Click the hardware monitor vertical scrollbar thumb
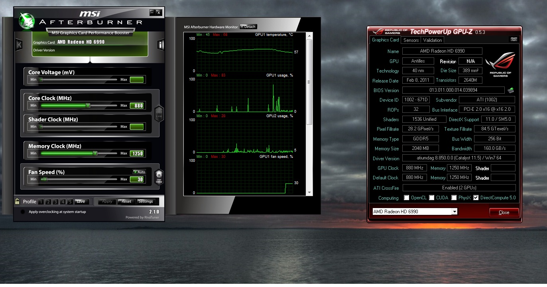The width and height of the screenshot is (547, 287). coord(309,82)
